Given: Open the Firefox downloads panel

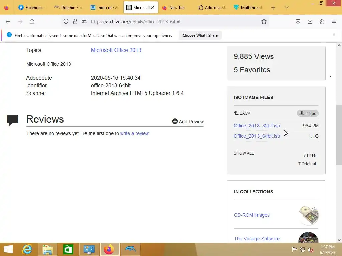Looking at the screenshot, I should coord(310,21).
